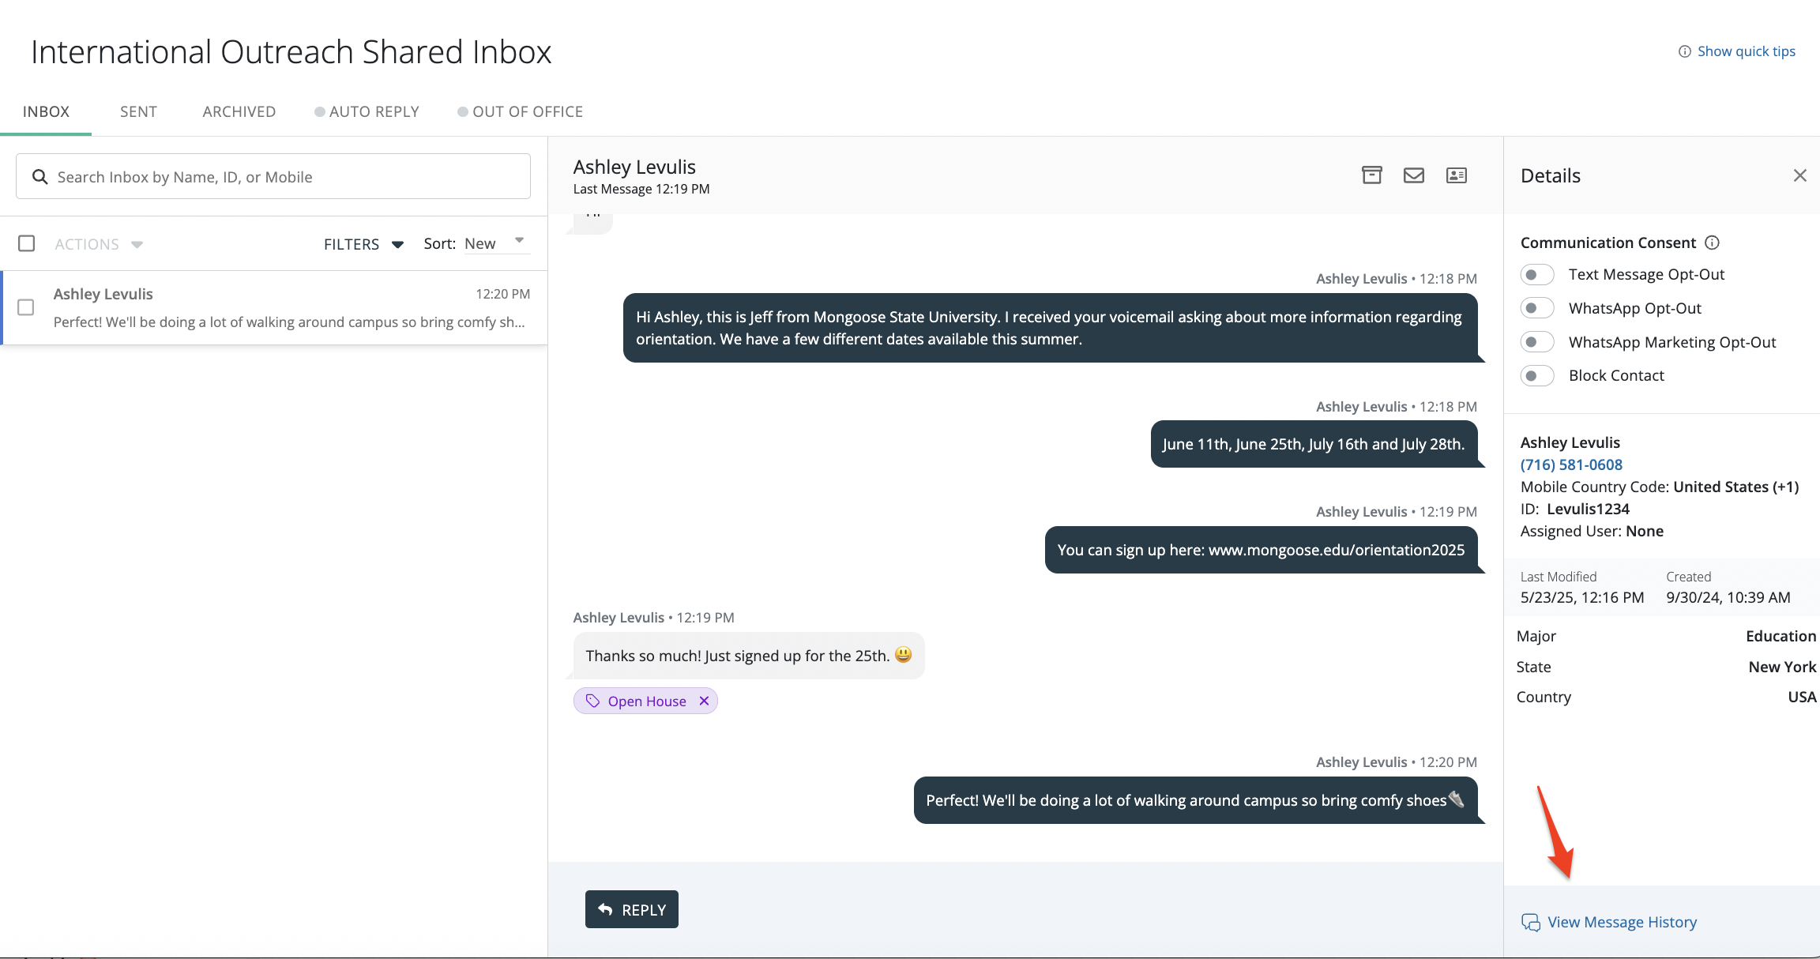This screenshot has width=1820, height=959.
Task: Open the Sort order dropdown
Action: [x=494, y=243]
